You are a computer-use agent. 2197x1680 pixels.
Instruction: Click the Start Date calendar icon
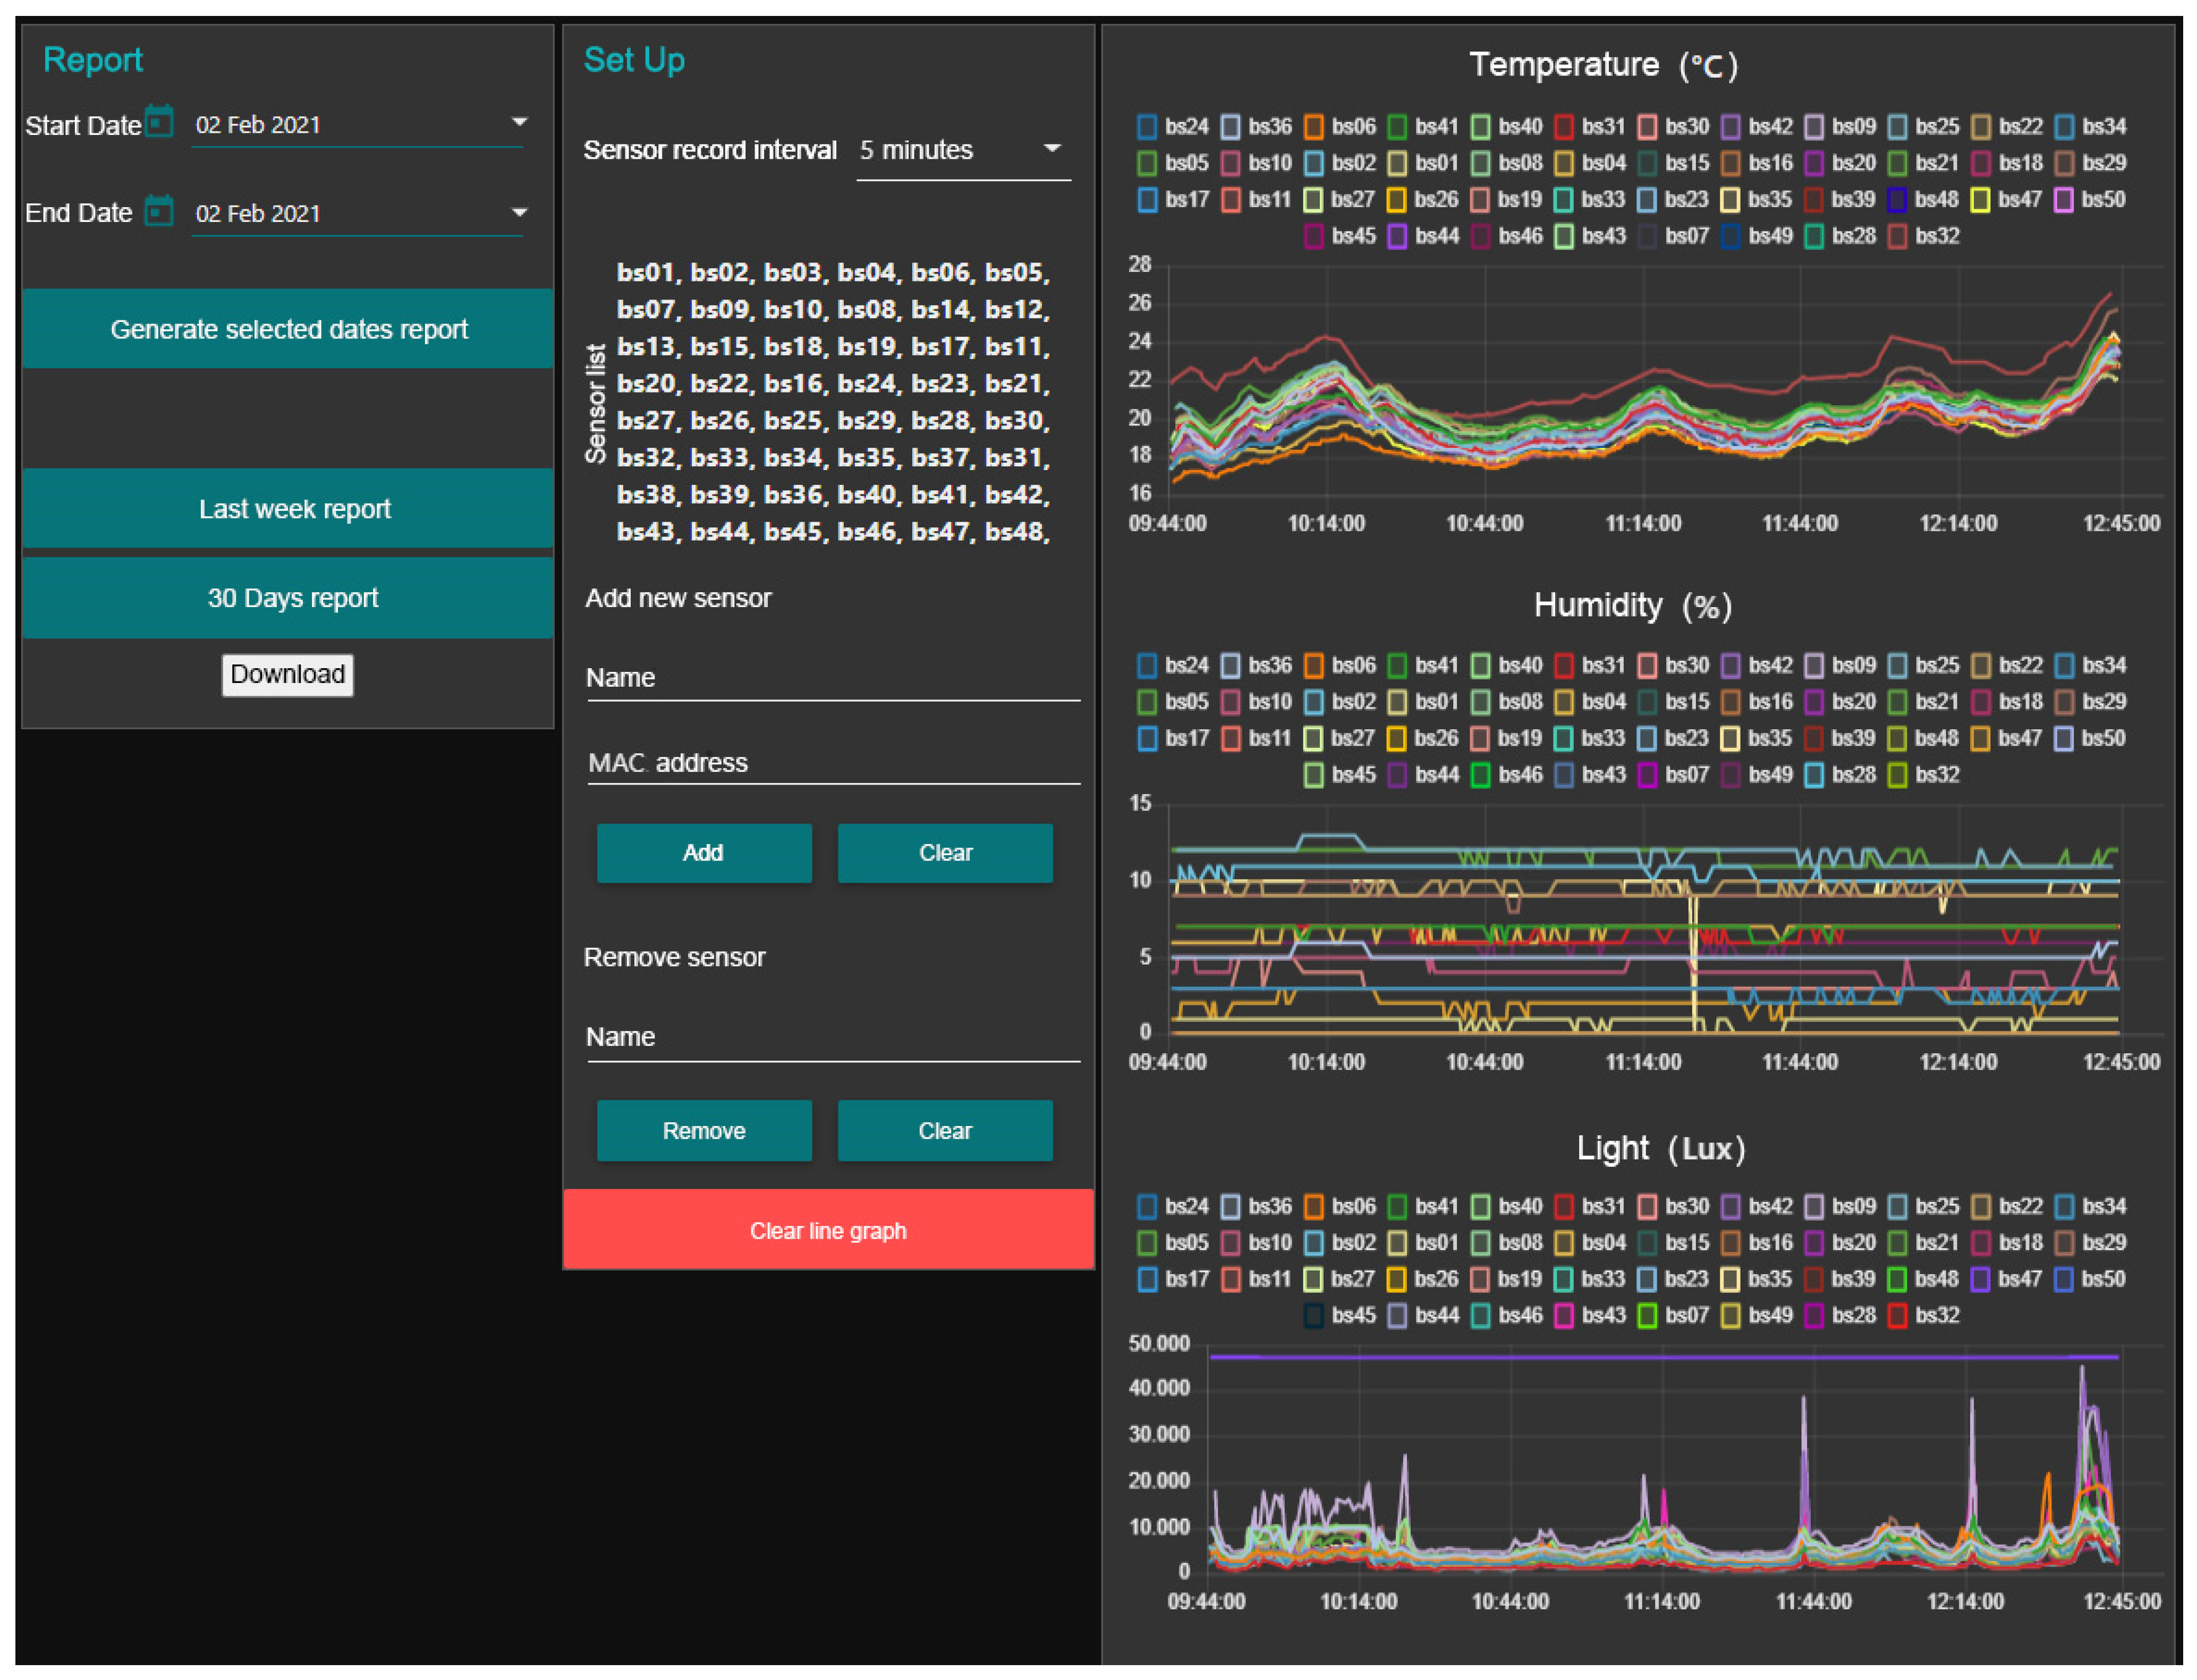tap(159, 122)
